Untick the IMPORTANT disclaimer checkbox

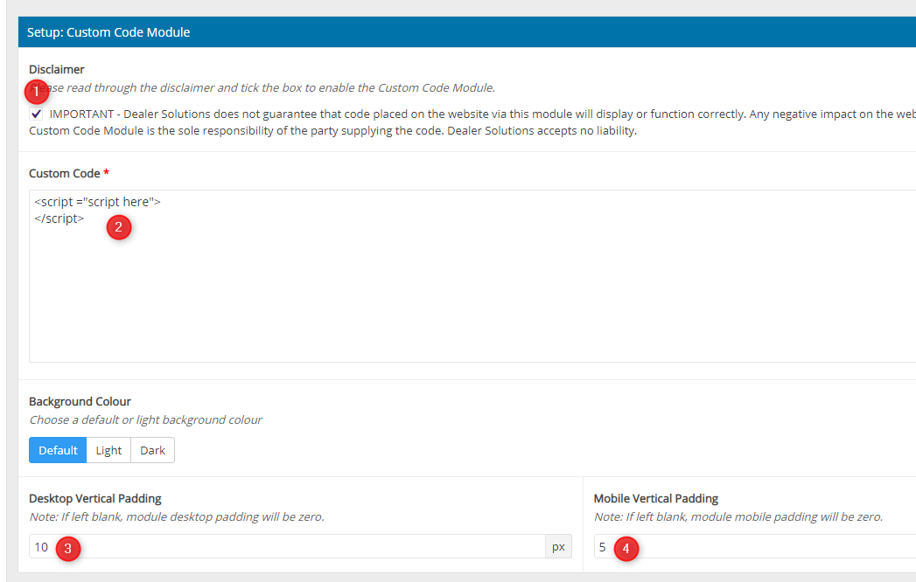pyautogui.click(x=36, y=114)
